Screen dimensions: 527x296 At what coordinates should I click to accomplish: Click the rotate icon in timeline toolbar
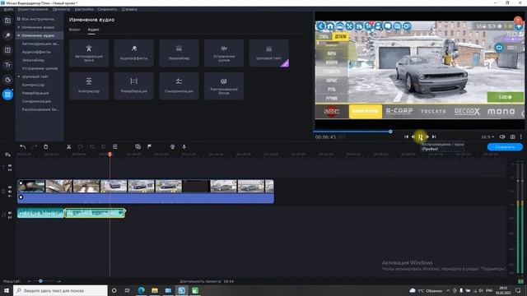click(x=81, y=146)
